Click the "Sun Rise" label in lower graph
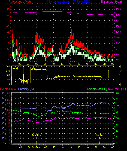Screen dimensions: 127x151 (x=36, y=135)
